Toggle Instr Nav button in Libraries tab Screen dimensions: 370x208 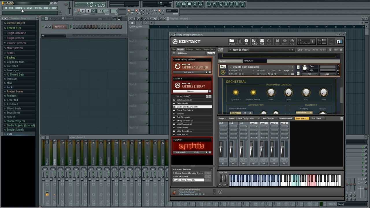tap(211, 53)
